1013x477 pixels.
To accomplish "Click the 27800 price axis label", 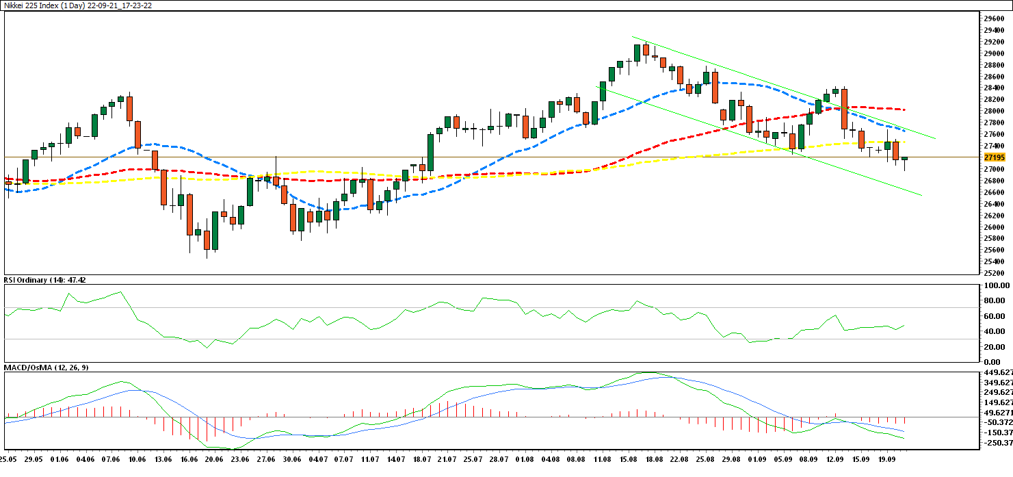I will click(x=995, y=123).
